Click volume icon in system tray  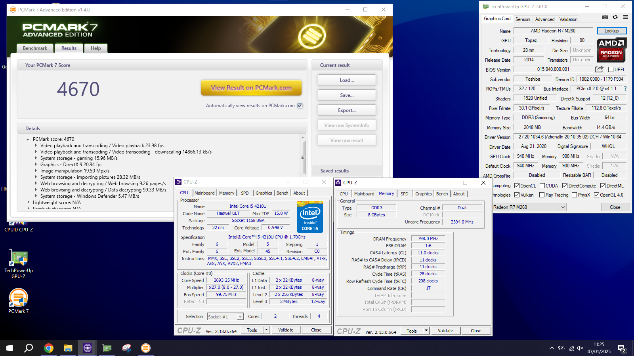[x=580, y=348]
